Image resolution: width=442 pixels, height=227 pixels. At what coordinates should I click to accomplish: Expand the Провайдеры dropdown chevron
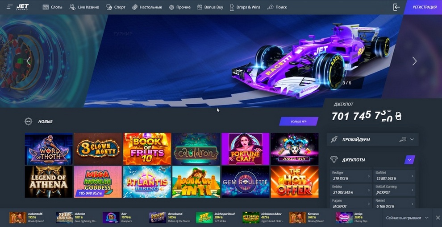(x=412, y=139)
